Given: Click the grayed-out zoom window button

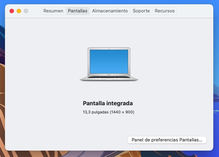Looking at the screenshot, I should (26, 11).
